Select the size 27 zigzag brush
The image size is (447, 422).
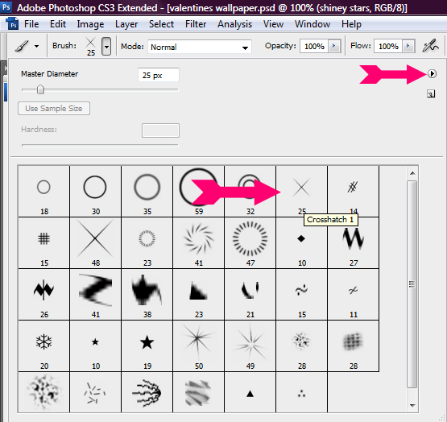tap(354, 243)
